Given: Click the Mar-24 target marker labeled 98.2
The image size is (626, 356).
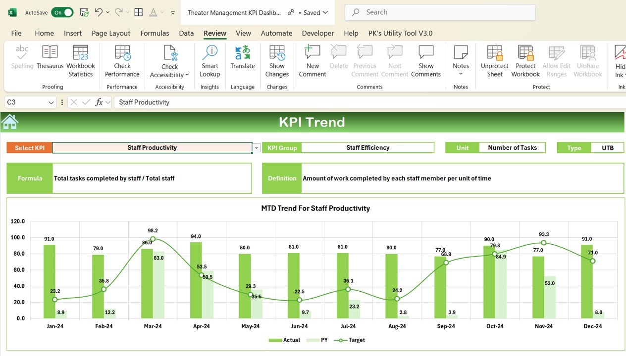Looking at the screenshot, I should 153,239.
